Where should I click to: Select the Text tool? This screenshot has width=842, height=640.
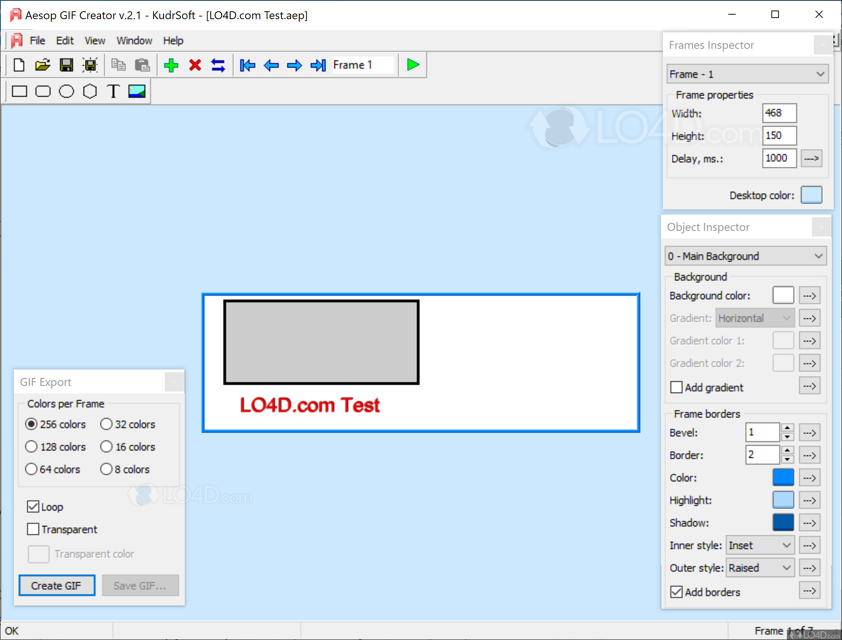(x=113, y=91)
